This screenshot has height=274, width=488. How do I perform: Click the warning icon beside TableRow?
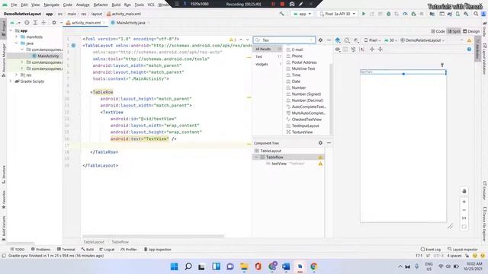[x=320, y=158]
